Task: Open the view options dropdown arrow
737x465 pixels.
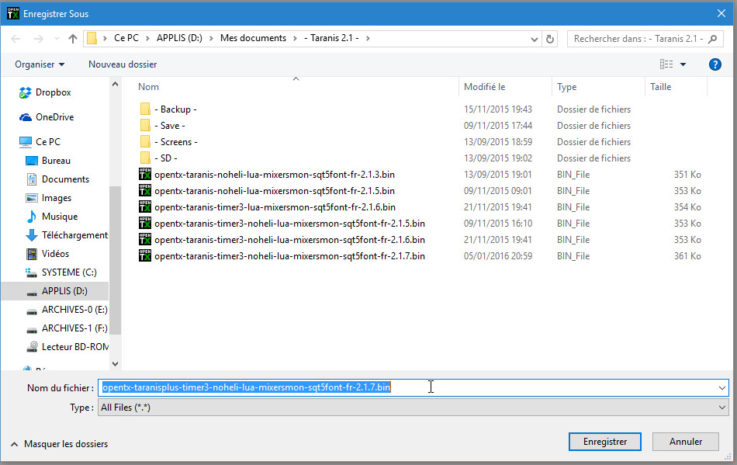Action: 683,64
